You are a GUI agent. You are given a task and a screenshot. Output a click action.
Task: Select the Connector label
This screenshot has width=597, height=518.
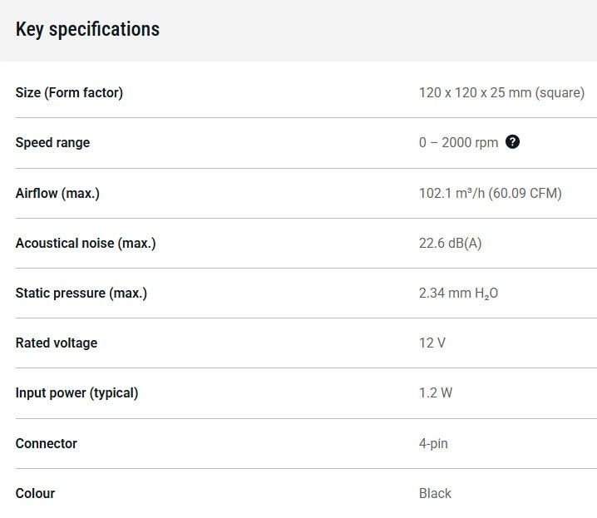[x=46, y=443]
